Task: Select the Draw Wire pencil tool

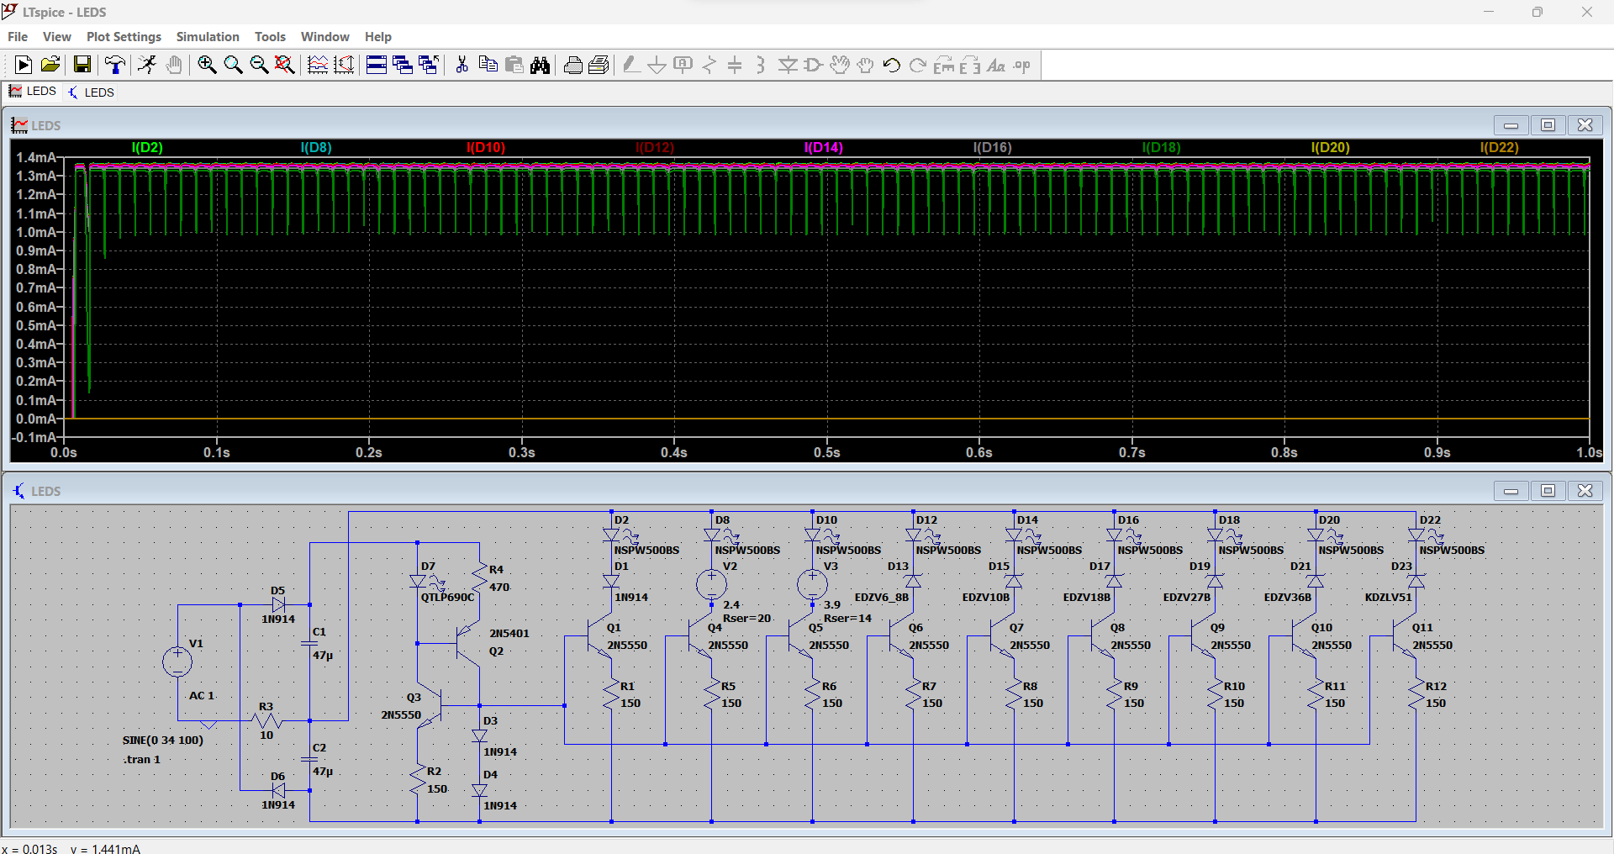Action: click(x=631, y=65)
